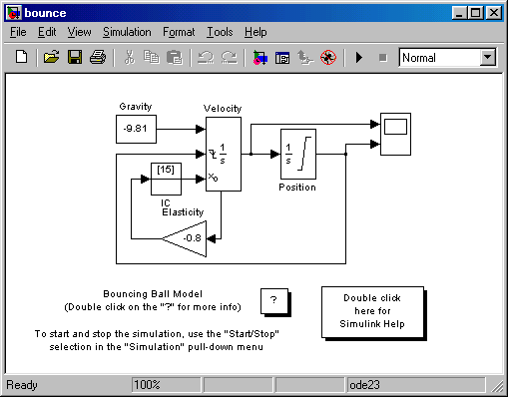Click the "?" info block
508x397 pixels.
click(x=274, y=302)
